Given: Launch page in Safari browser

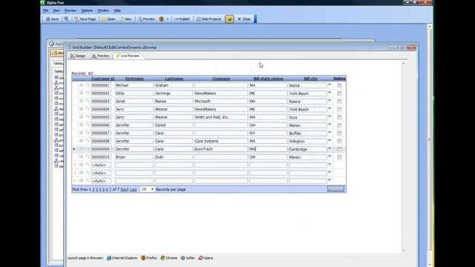Looking at the screenshot, I should [x=188, y=258].
